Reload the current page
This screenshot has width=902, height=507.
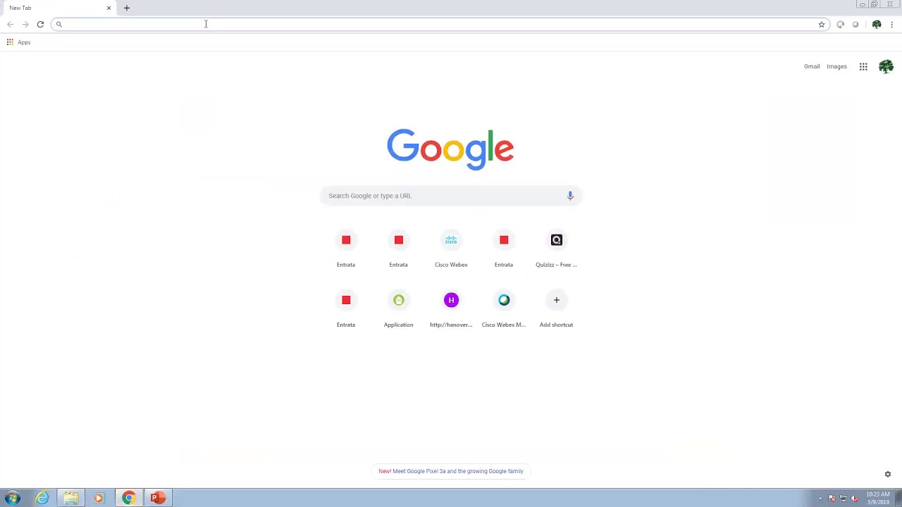pos(40,25)
